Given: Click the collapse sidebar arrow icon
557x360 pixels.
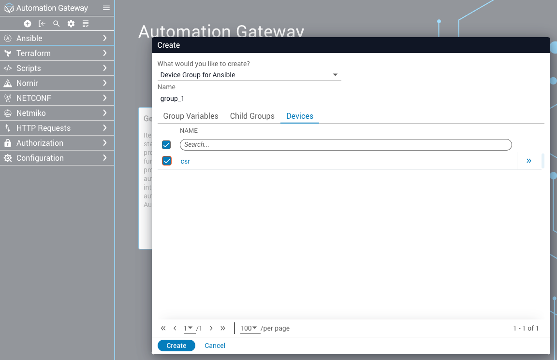Looking at the screenshot, I should click(x=42, y=24).
